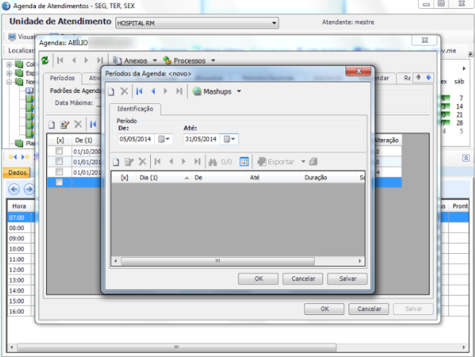
Task: Open the Exportar dropdown arrow
Action: pyautogui.click(x=303, y=162)
